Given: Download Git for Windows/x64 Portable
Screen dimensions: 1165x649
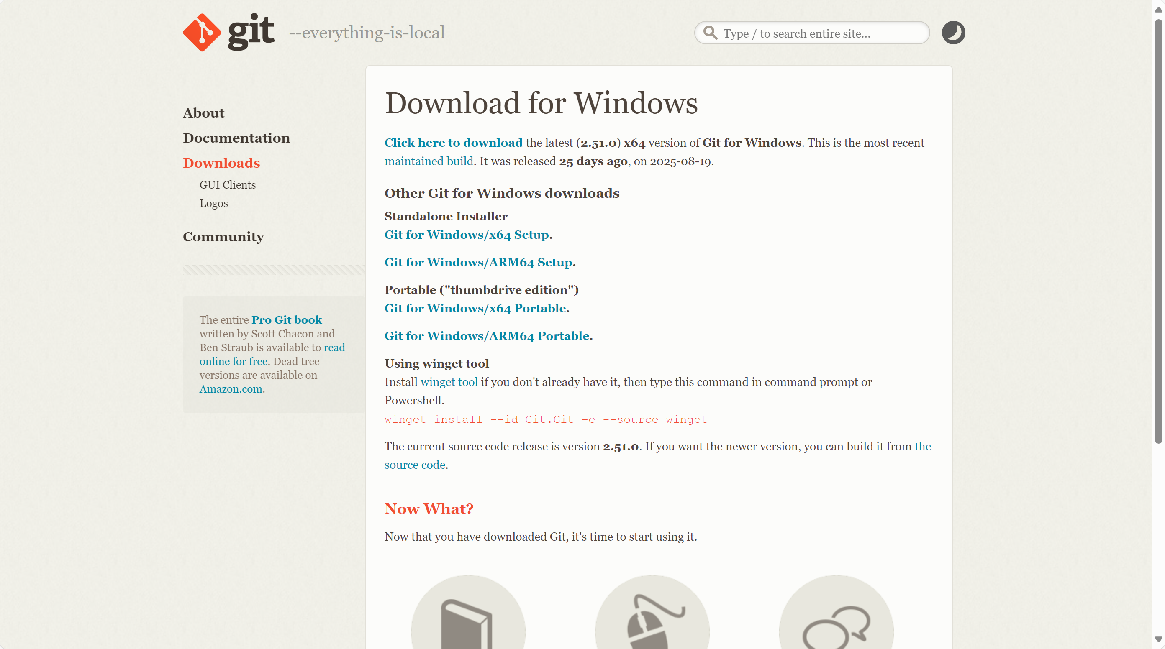Looking at the screenshot, I should point(475,308).
